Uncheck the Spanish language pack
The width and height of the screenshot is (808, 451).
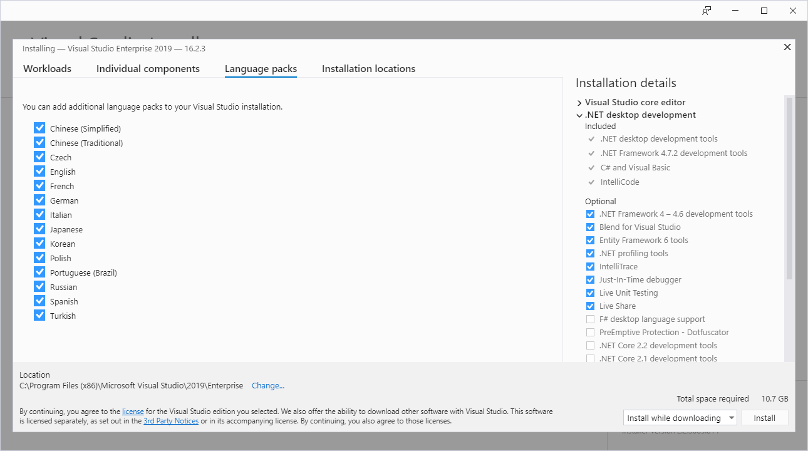(x=39, y=301)
